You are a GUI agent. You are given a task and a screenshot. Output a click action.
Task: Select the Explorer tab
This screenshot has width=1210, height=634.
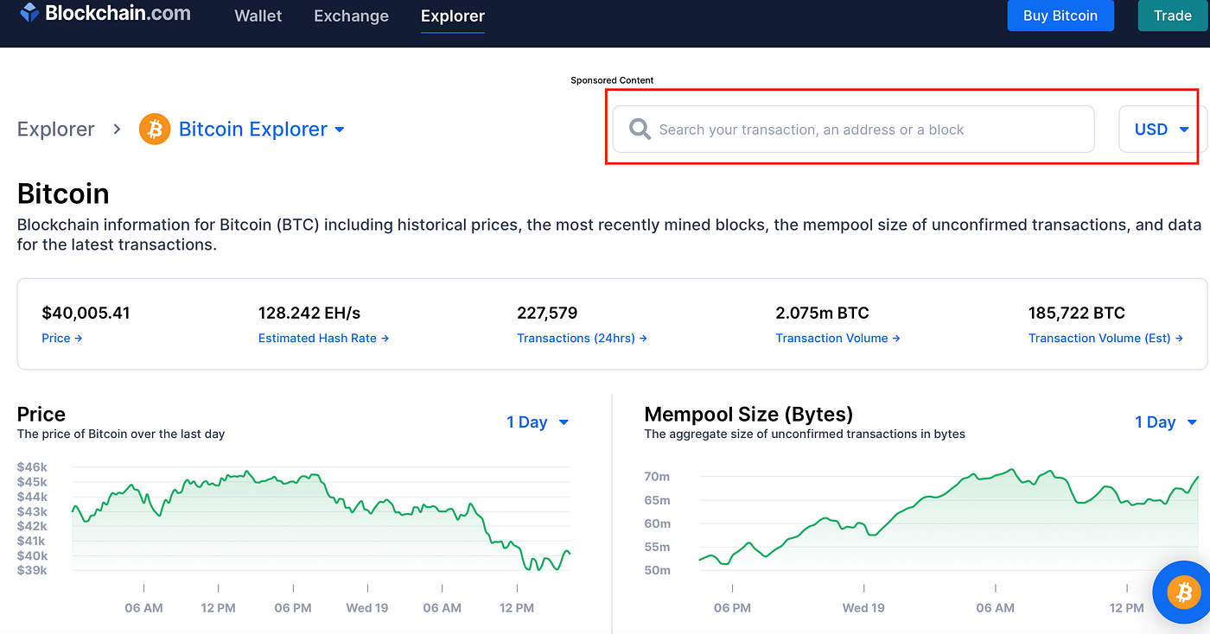453,16
